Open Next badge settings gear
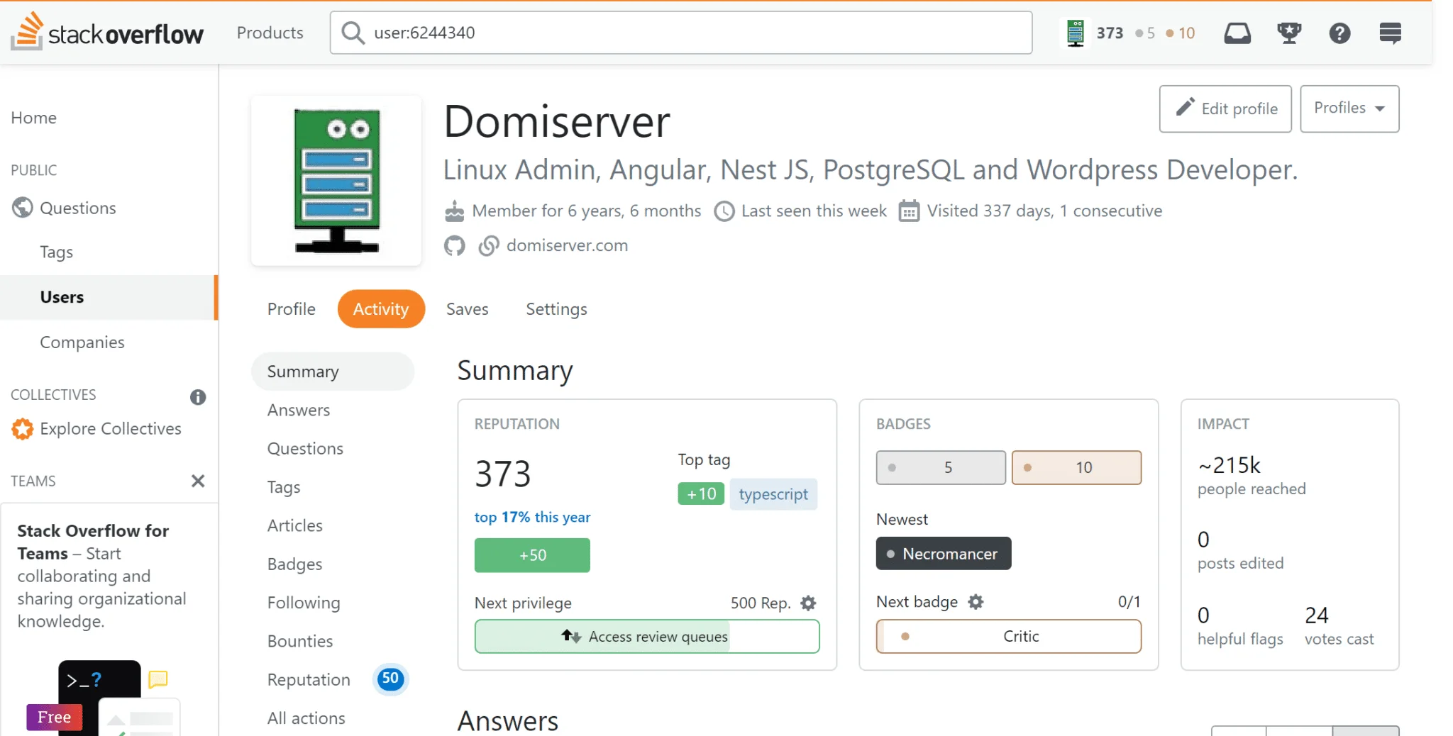The width and height of the screenshot is (1453, 736). click(x=976, y=602)
